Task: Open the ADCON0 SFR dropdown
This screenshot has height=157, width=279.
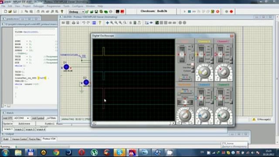Action: point(28,118)
